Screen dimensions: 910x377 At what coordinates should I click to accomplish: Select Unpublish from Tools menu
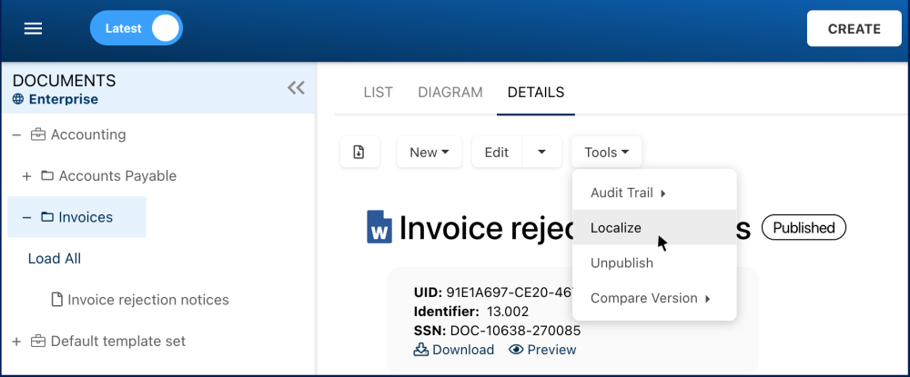pos(654,263)
